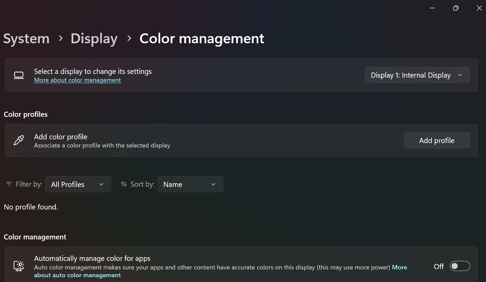
Task: Click the chevron after System breadcrumb
Action: click(x=61, y=38)
